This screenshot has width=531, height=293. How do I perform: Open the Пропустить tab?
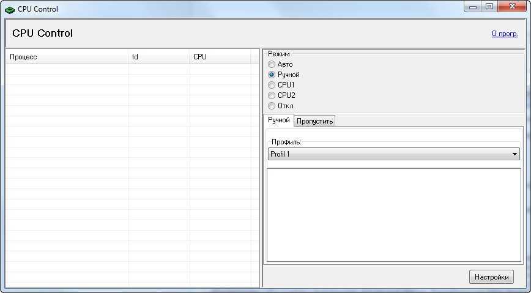[x=314, y=121]
